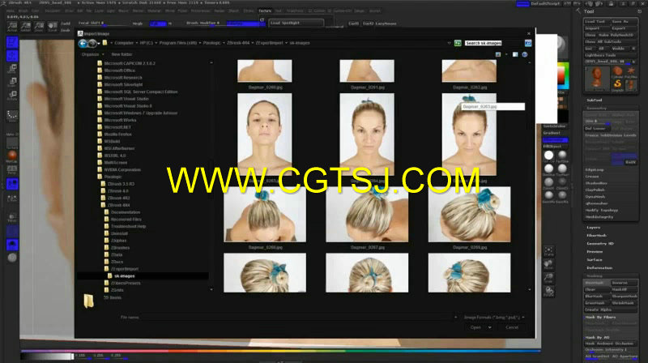Viewport: 648px width, 363px height.
Task: Click the Inverse mask button
Action: tap(624, 283)
